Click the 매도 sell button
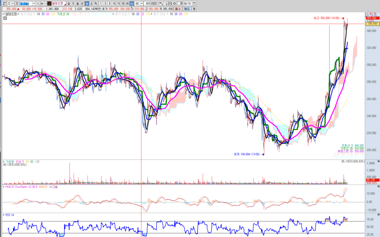This screenshot has height=237, width=380. (x=187, y=9)
